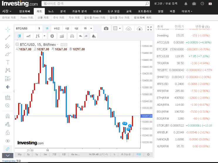The width and height of the screenshot is (218, 163).
Task: Toggle percent scale button
Action: point(114,154)
